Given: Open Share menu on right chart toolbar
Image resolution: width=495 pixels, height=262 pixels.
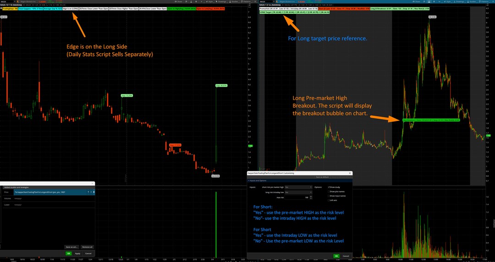Looking at the screenshot, I should [x=416, y=1].
